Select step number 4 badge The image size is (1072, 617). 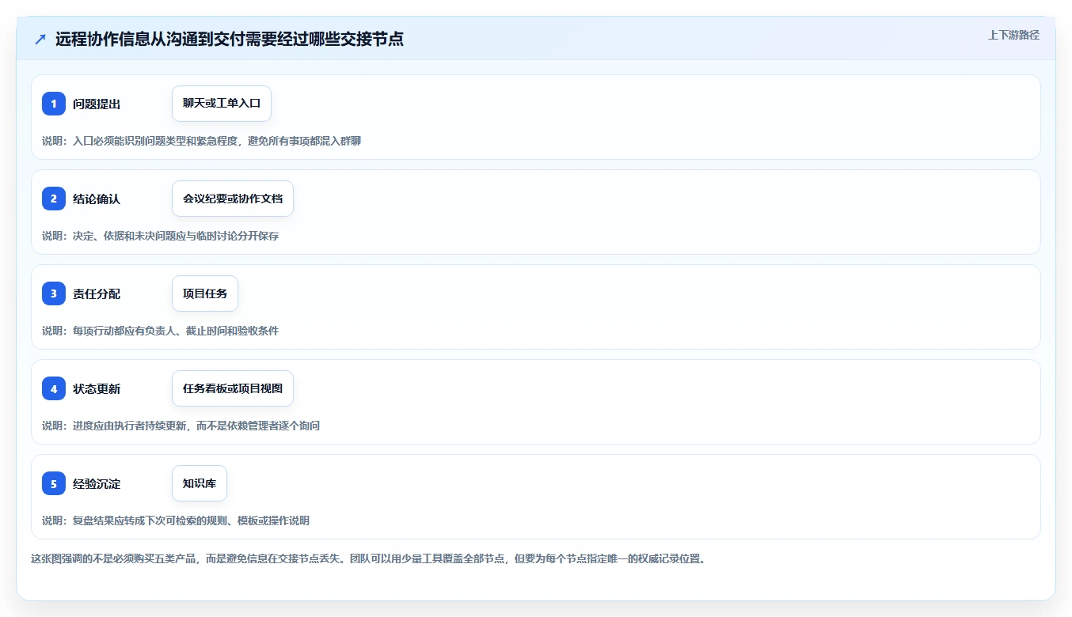(54, 388)
